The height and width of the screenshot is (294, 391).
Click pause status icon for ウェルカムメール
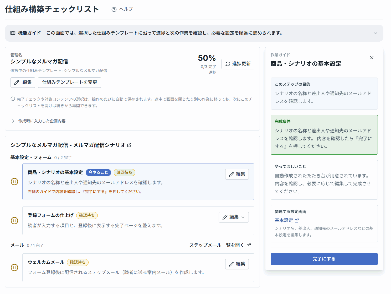[14, 268]
